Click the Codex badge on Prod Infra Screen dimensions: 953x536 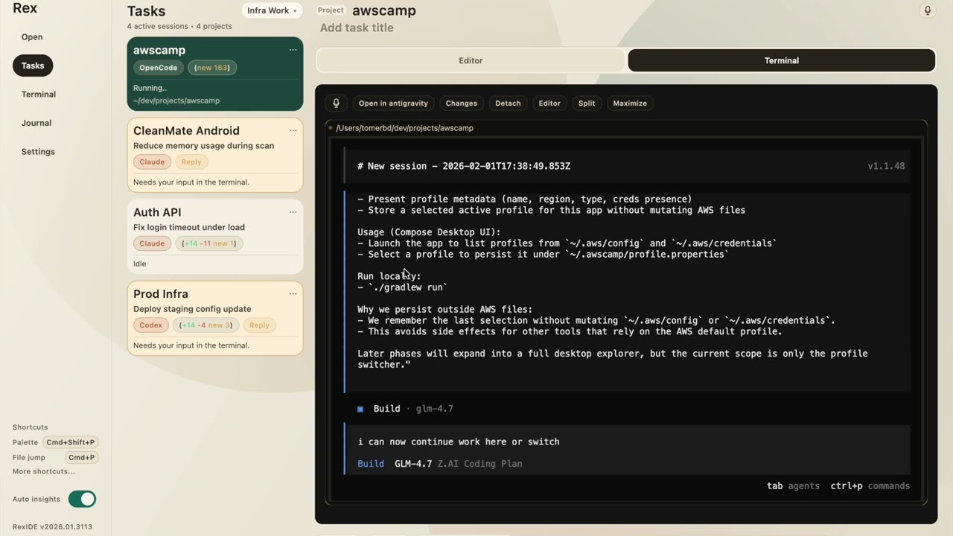tap(151, 325)
